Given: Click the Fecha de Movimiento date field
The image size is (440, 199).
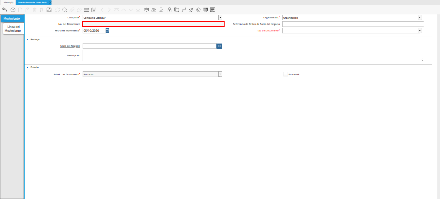Looking at the screenshot, I should pyautogui.click(x=94, y=30).
